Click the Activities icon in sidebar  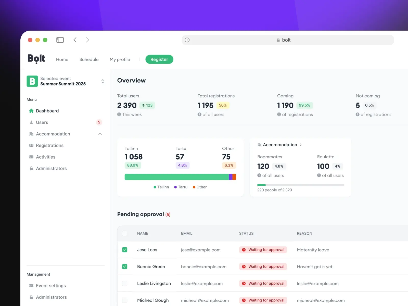pos(31,157)
